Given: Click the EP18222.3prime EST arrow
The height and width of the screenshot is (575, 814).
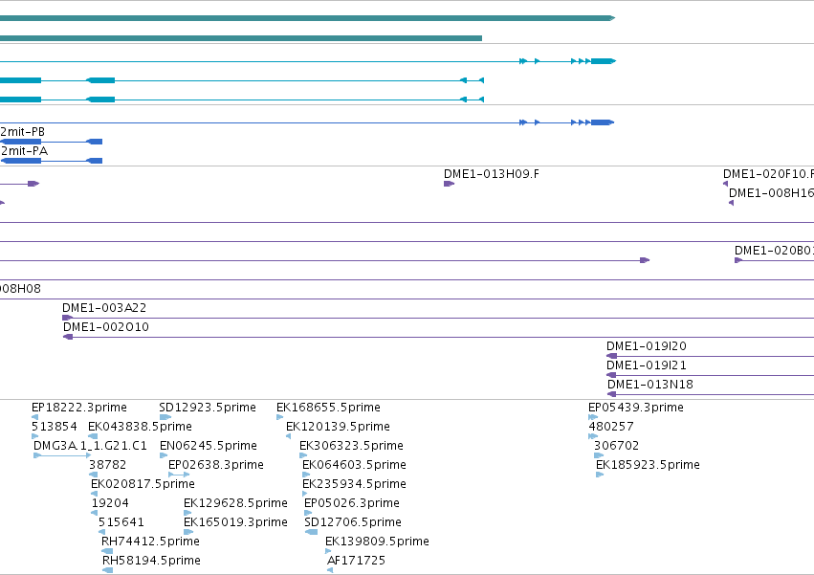Looking at the screenshot, I should pos(34,417).
